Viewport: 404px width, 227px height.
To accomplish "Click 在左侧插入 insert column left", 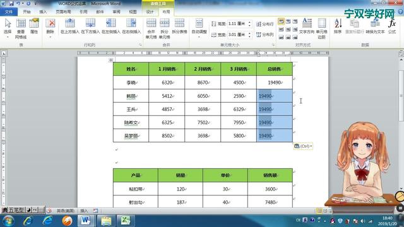I will pyautogui.click(x=111, y=26).
